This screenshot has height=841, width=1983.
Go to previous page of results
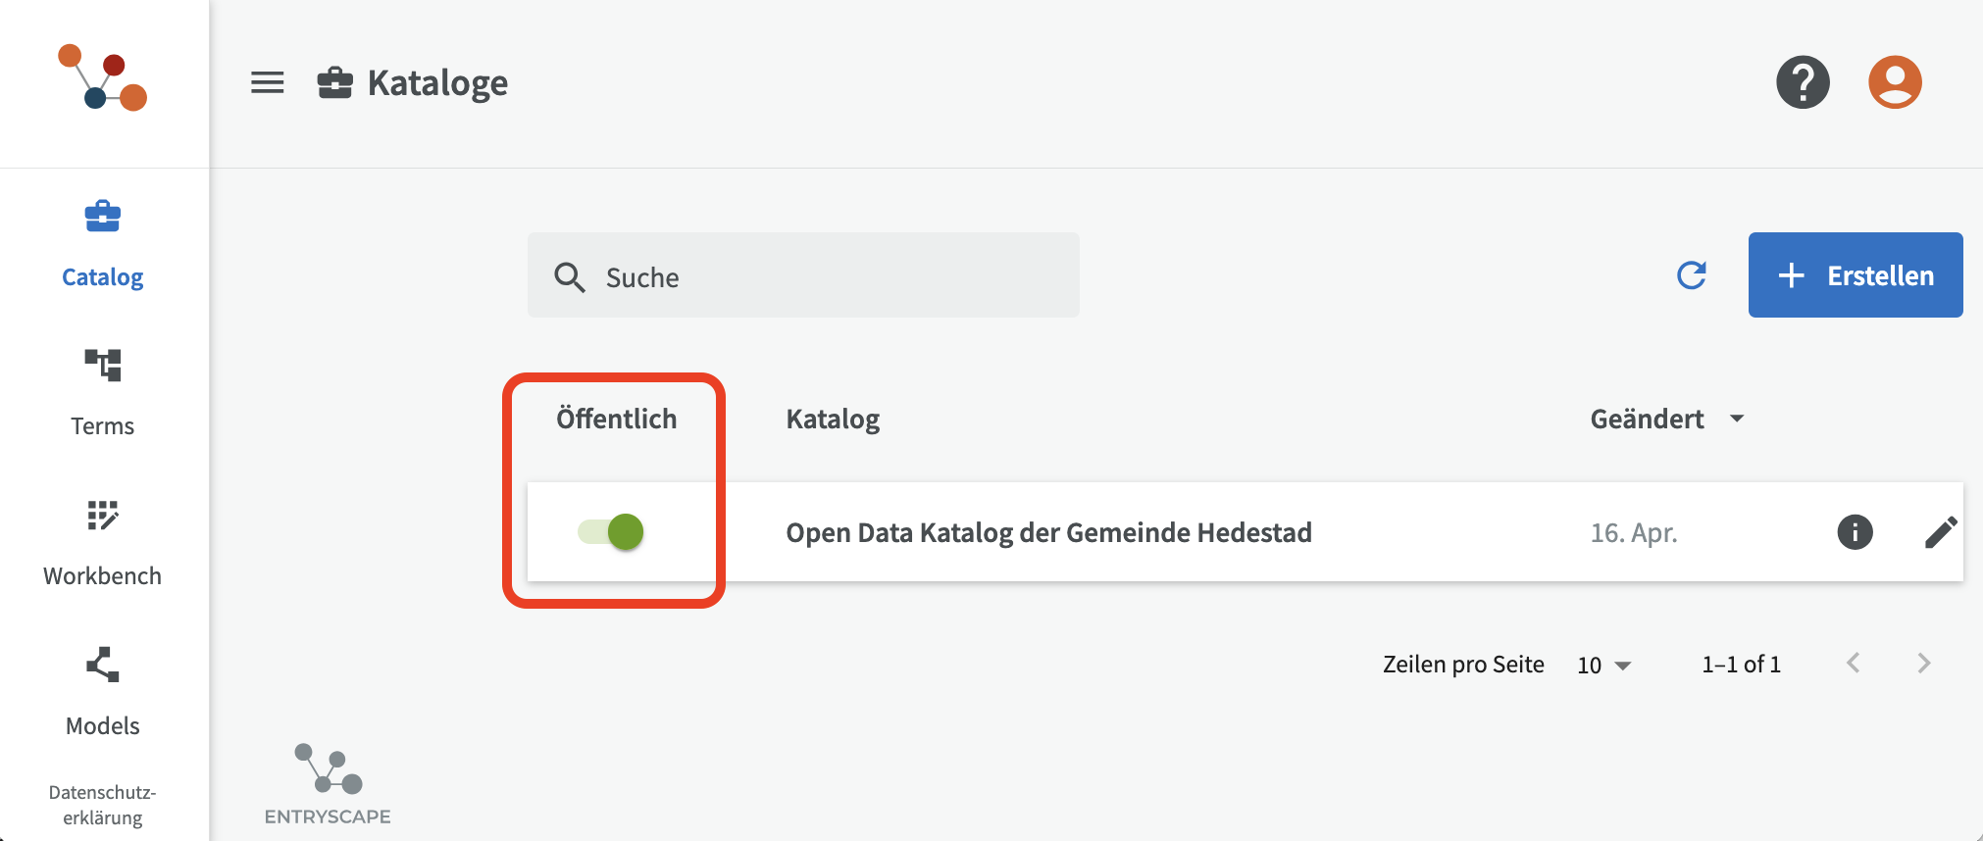pos(1853,664)
